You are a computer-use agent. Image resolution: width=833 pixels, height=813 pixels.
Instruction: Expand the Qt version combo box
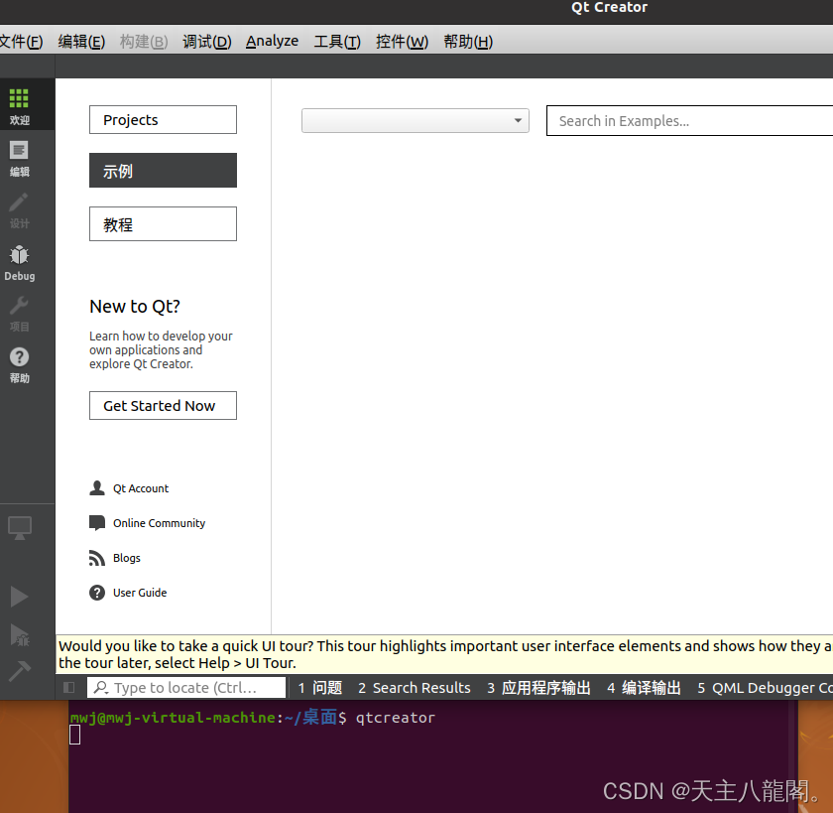point(416,121)
